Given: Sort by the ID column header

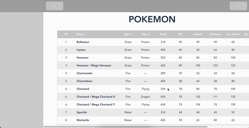Looking at the screenshot, I should tap(66, 34).
